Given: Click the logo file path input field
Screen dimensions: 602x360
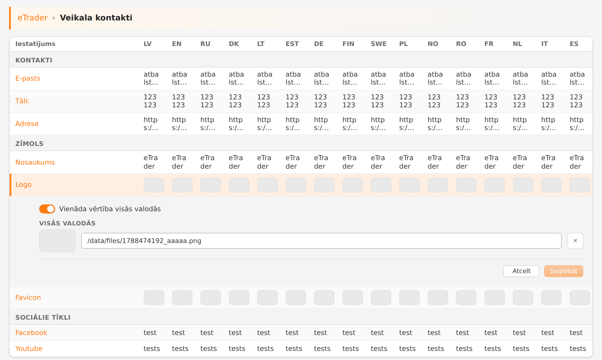Looking at the screenshot, I should [321, 241].
